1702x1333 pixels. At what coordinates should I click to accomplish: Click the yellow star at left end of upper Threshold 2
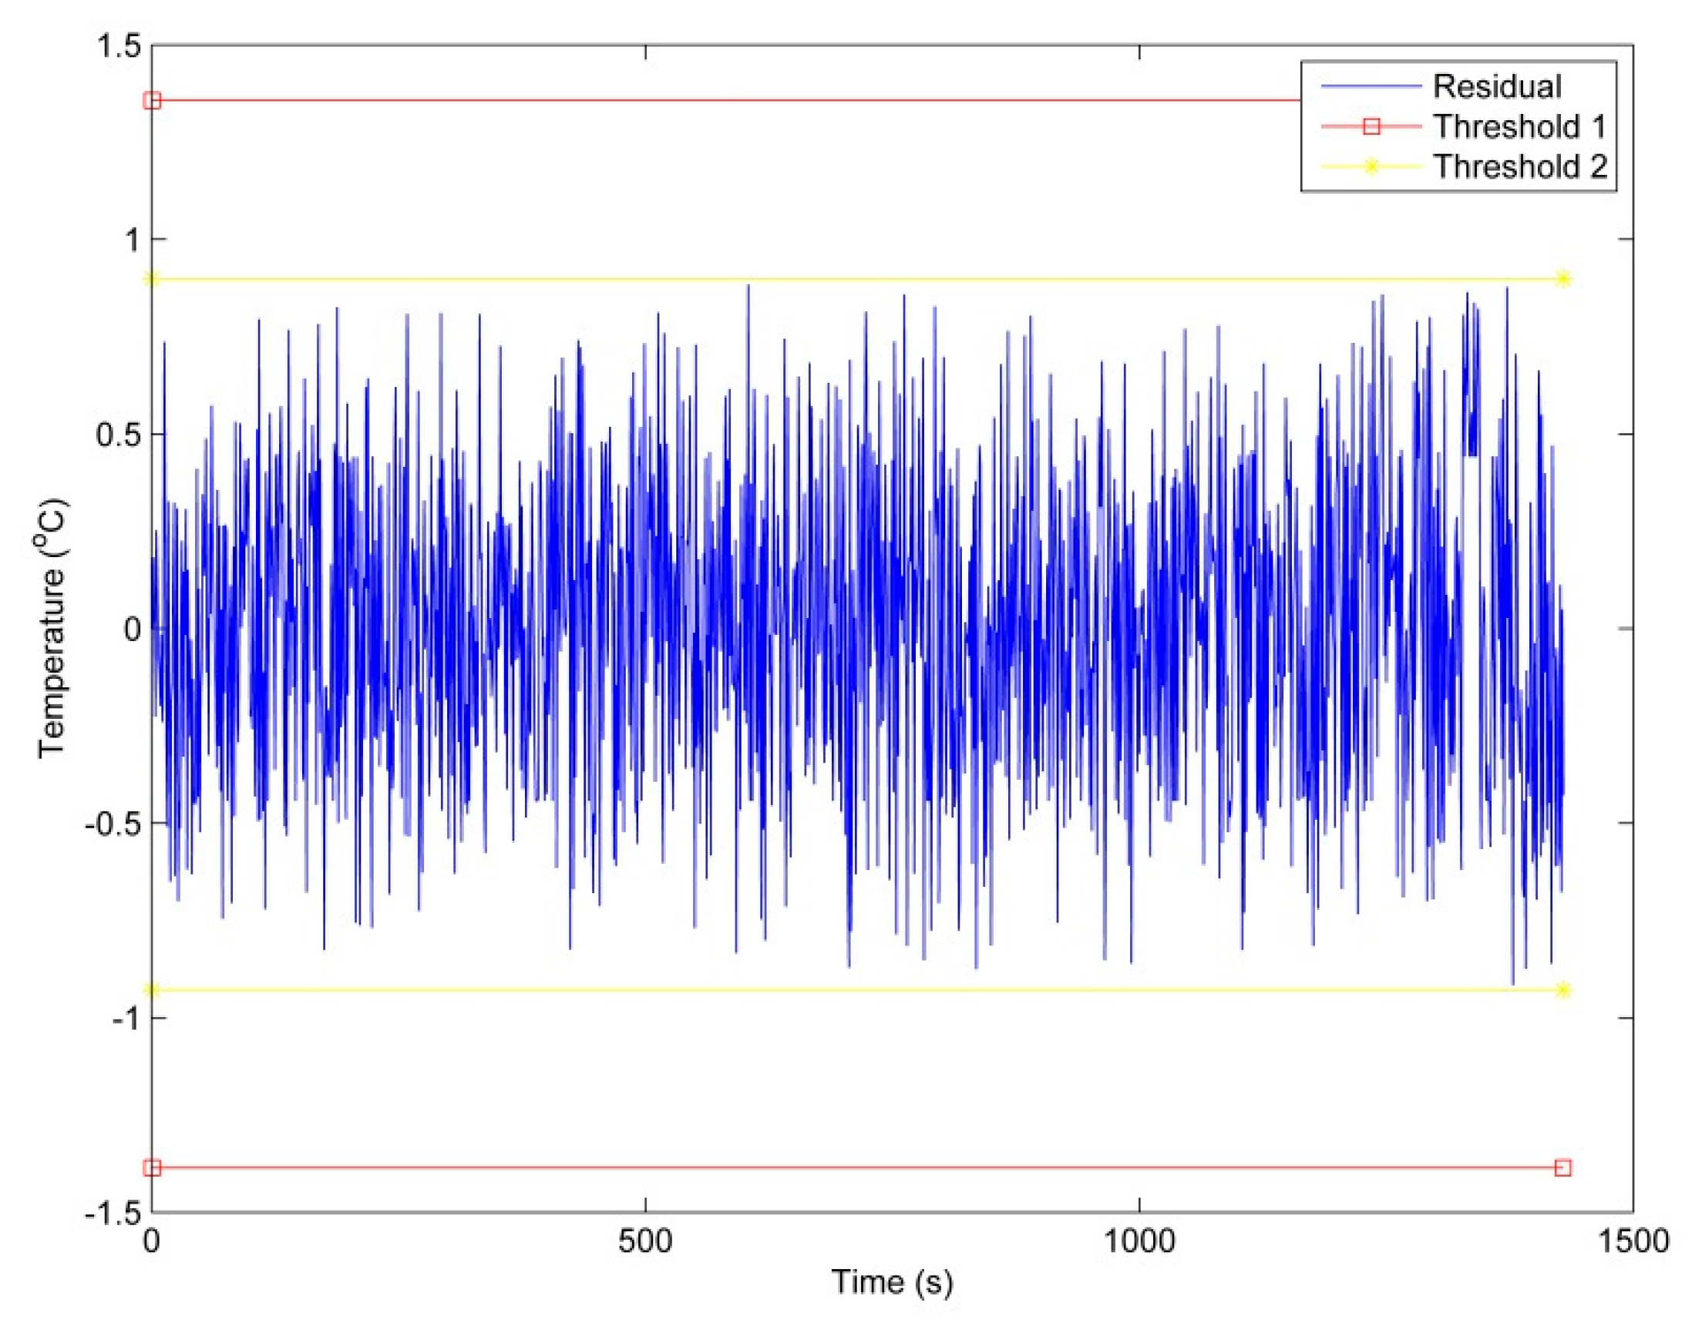click(153, 280)
